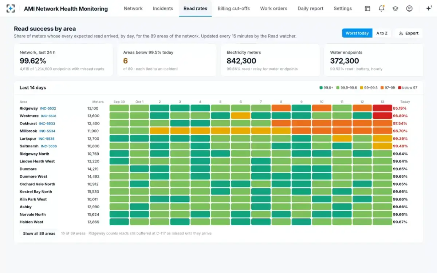This screenshot has height=273, width=437.
Task: Click the Millbrook area name
Action: pos(28,131)
